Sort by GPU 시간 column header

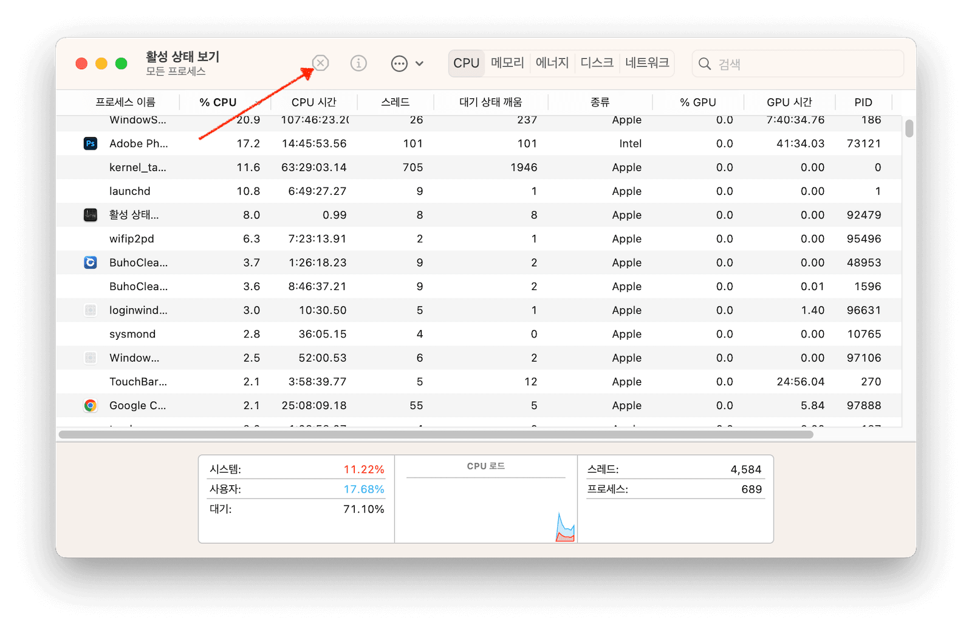point(789,102)
